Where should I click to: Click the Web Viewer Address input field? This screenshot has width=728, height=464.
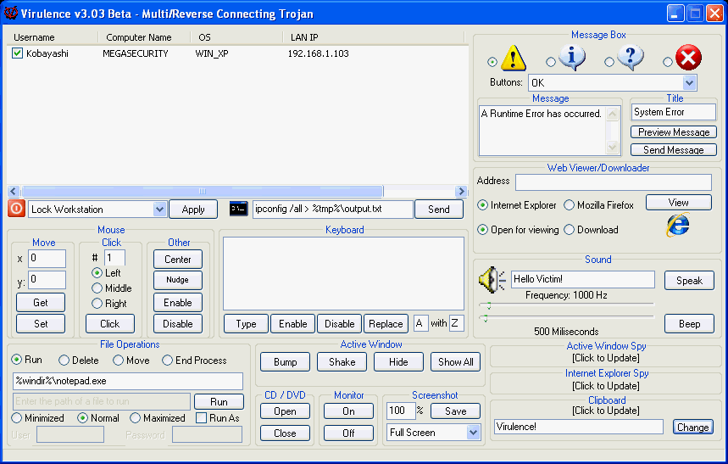click(613, 182)
